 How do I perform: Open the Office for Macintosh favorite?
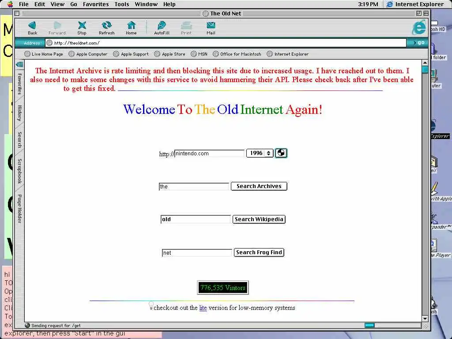point(237,54)
